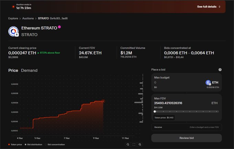Image resolution: width=234 pixels, height=149 pixels.
Task: Go to Auctions in the breadcrumb
Action: (28, 18)
